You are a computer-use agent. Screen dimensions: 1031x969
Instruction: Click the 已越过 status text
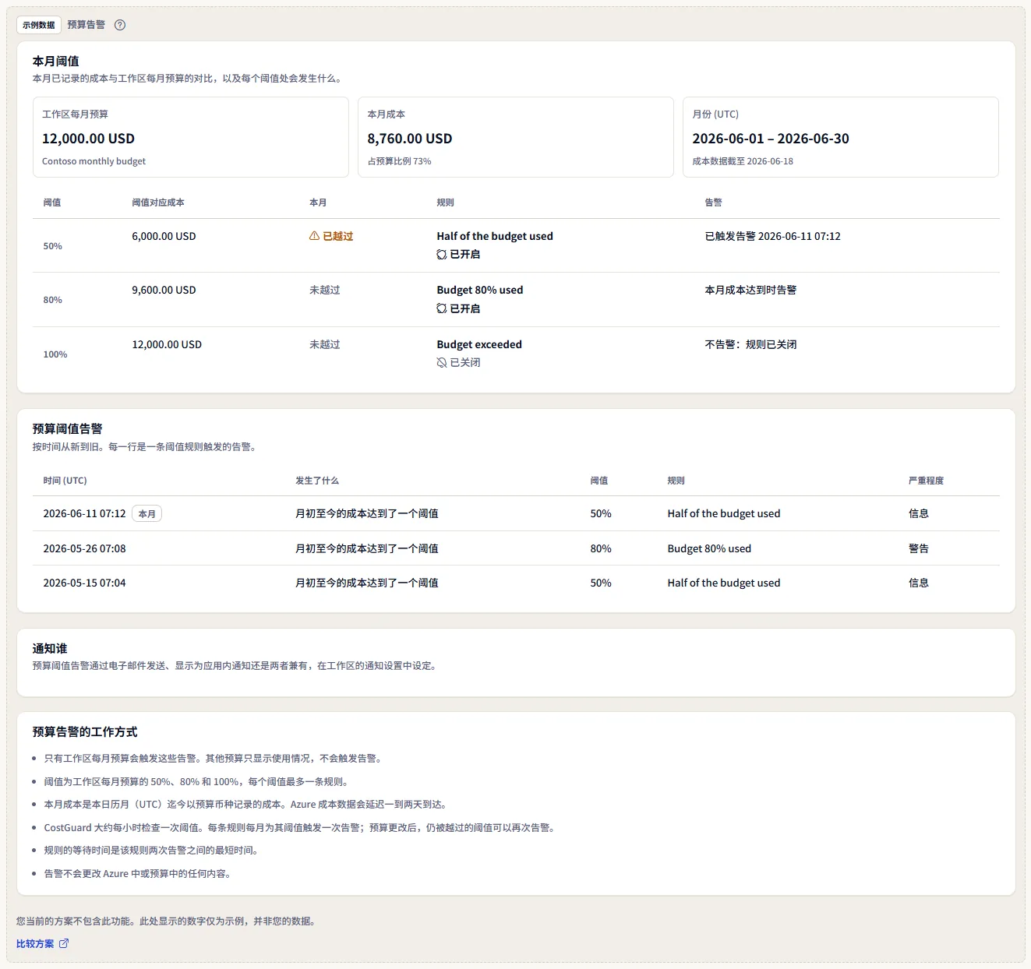[338, 236]
